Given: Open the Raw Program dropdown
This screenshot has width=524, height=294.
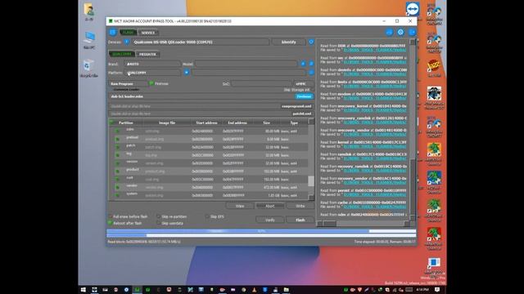Looking at the screenshot, I should pos(128,83).
